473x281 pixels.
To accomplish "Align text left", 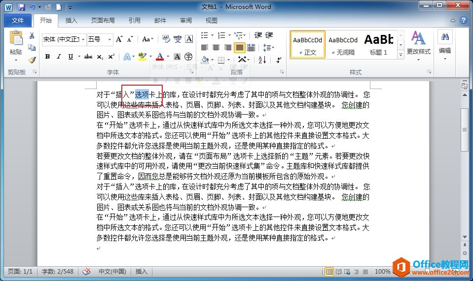I will click(x=205, y=48).
